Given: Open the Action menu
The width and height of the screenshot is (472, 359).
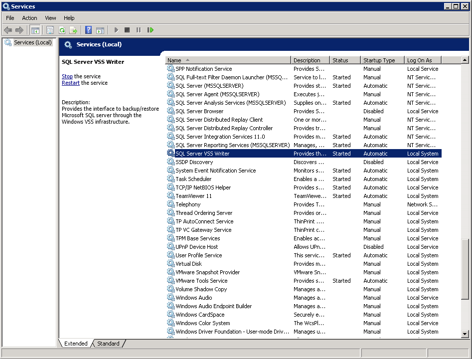Looking at the screenshot, I should click(x=29, y=18).
